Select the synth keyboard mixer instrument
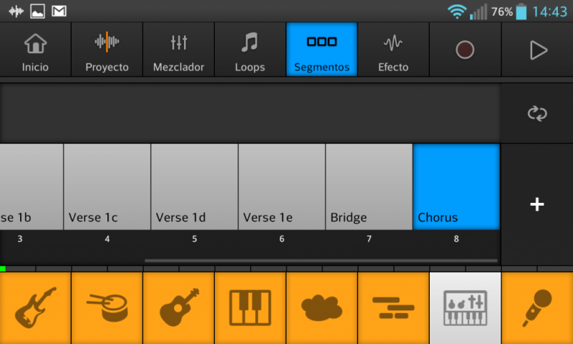The height and width of the screenshot is (344, 573). point(465,307)
